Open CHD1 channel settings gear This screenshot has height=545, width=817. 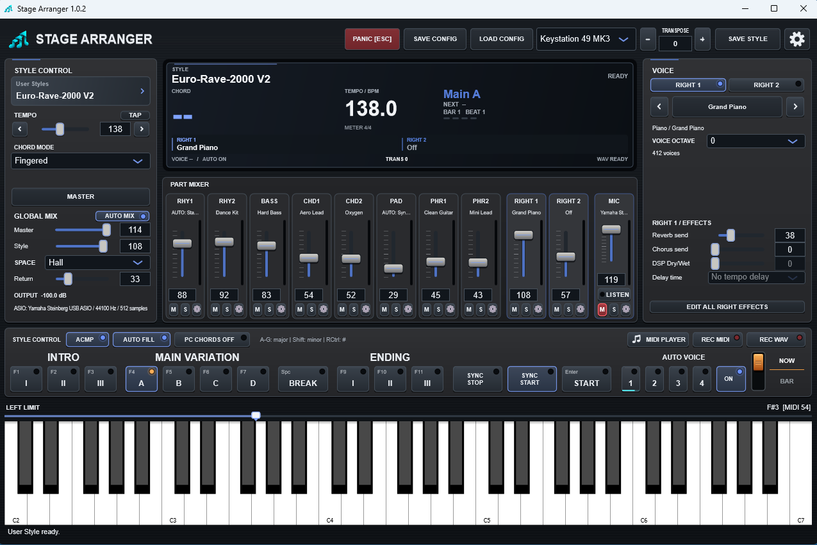[x=324, y=309]
